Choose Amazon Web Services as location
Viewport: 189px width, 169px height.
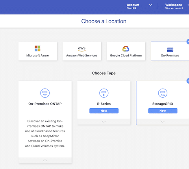[x=82, y=51]
